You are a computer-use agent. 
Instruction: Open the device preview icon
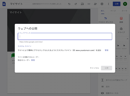tap(82, 4)
